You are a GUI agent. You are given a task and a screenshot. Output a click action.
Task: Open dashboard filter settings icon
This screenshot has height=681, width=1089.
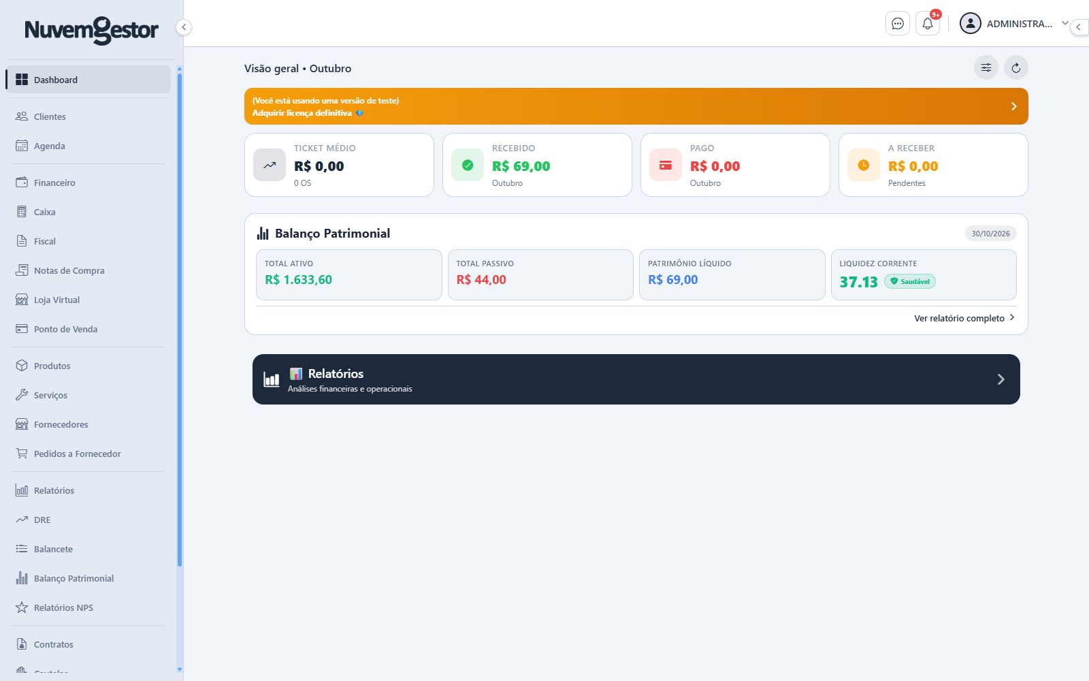[x=986, y=67]
